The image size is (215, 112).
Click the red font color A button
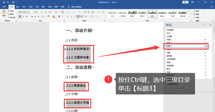tap(54, 17)
